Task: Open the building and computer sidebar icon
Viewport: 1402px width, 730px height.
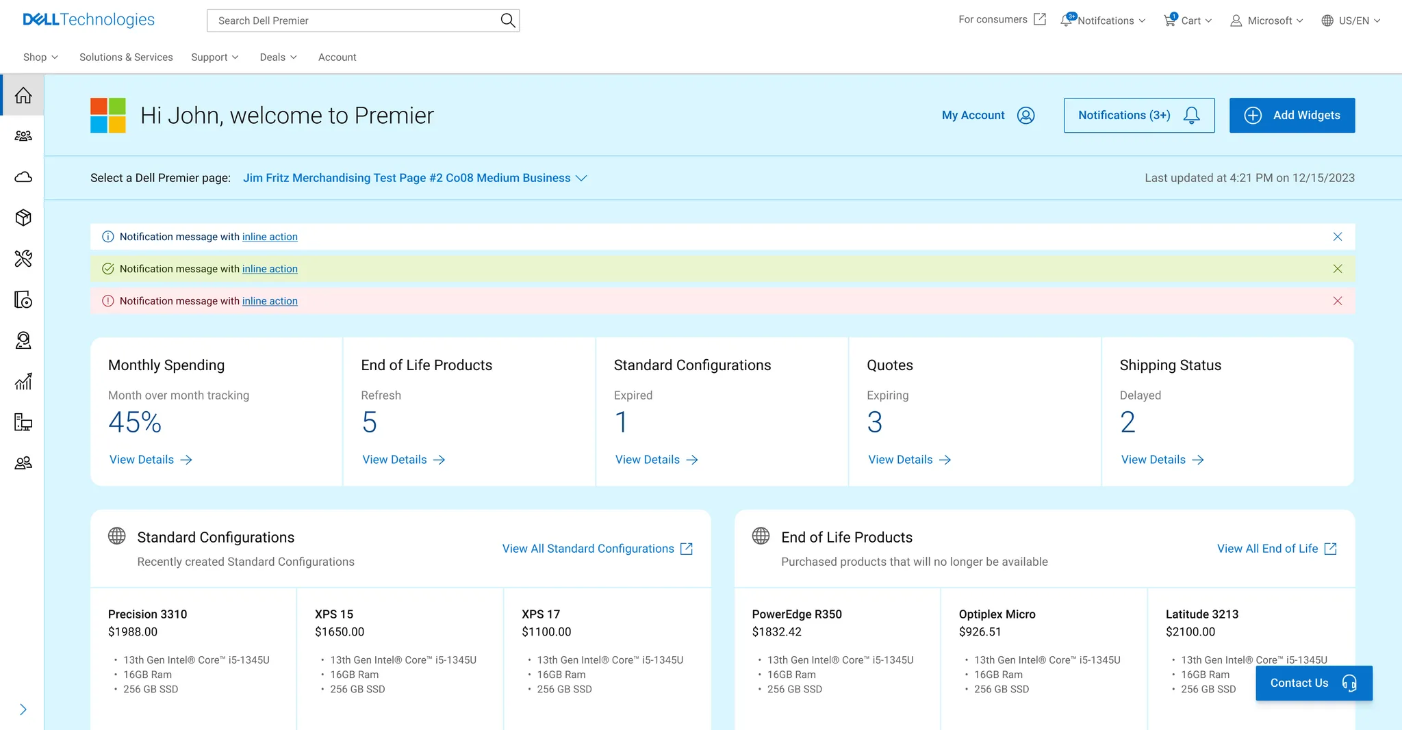Action: tap(23, 422)
